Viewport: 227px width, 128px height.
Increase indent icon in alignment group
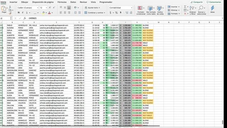[x=79, y=13]
